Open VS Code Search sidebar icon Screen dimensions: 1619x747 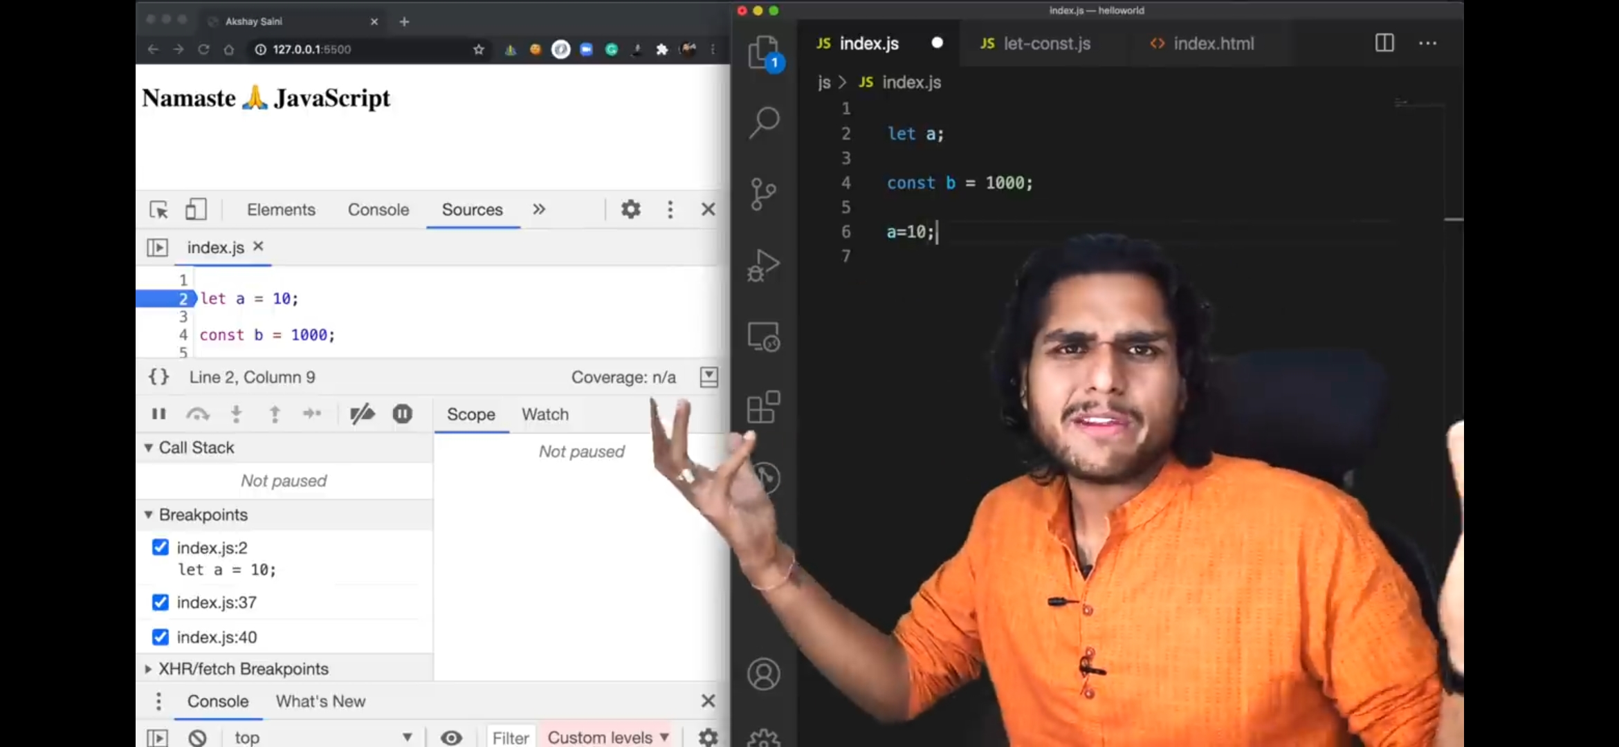pyautogui.click(x=764, y=122)
